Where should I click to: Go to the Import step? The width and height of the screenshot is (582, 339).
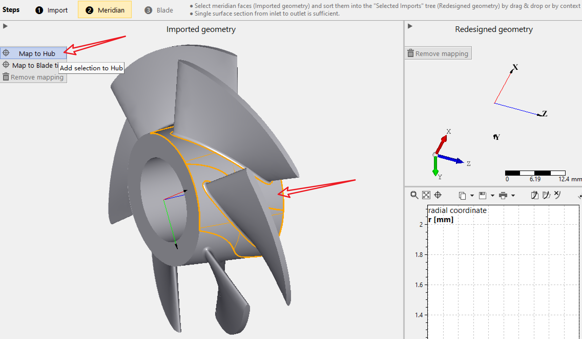[51, 10]
